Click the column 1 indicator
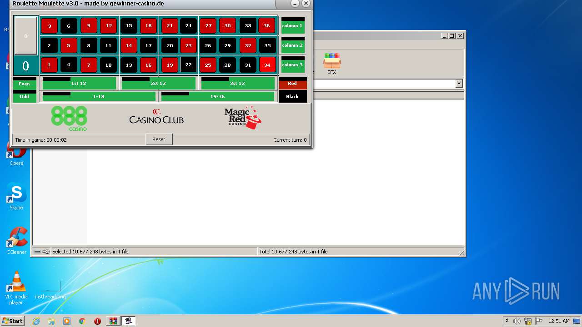 (292, 26)
